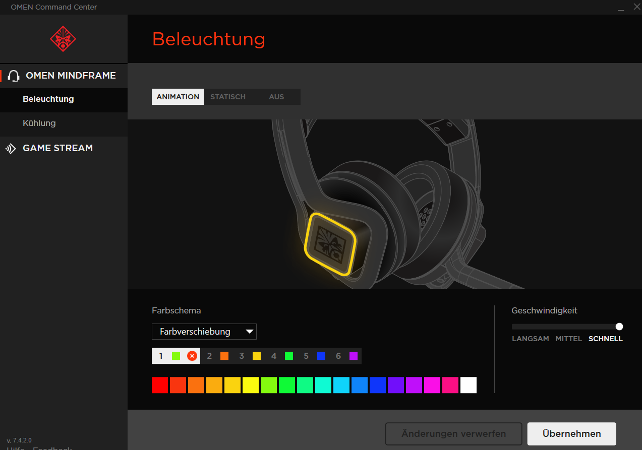The height and width of the screenshot is (450, 642).
Task: Remove color slot 1 with the red X
Action: (192, 356)
